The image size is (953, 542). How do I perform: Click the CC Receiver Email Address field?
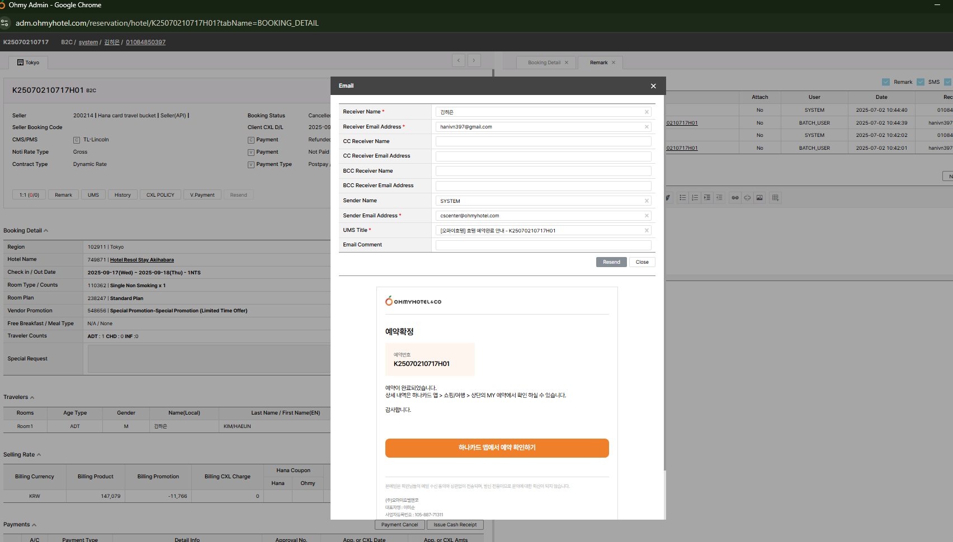(x=543, y=156)
